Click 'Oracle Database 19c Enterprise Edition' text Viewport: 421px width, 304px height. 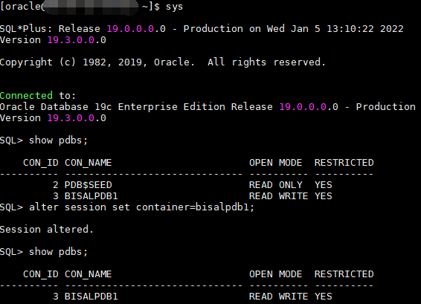click(x=112, y=107)
